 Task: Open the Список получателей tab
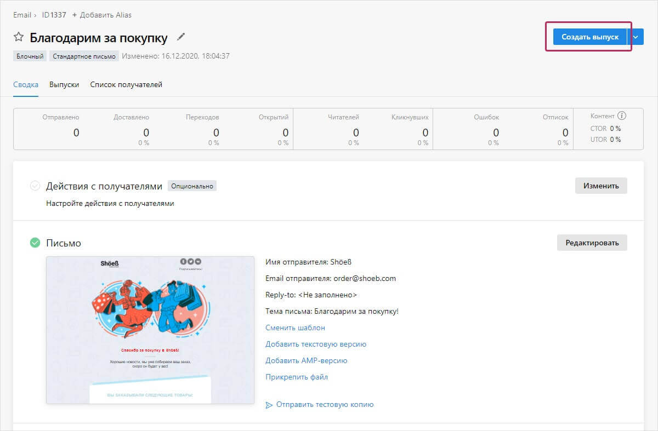point(126,85)
